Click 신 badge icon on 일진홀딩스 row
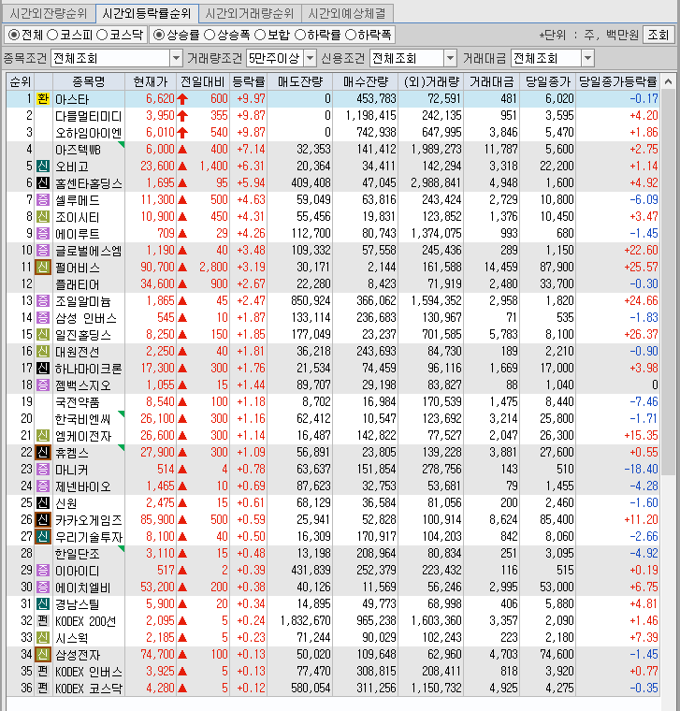 [43, 334]
